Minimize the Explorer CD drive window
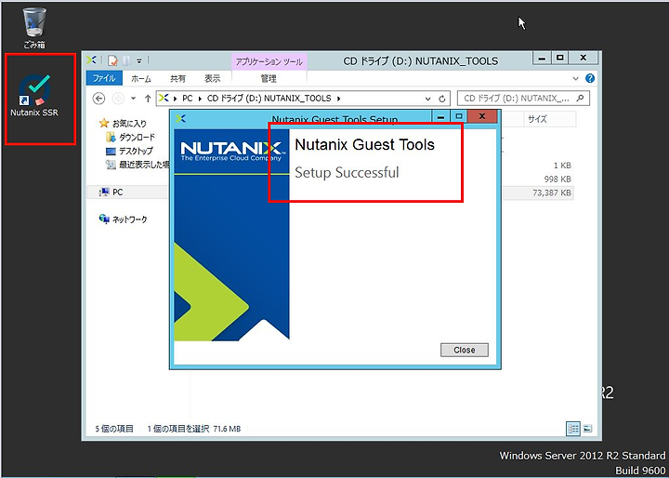 (x=542, y=58)
